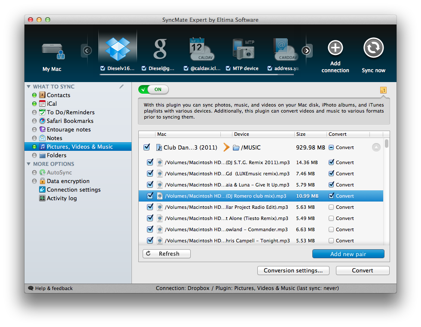421x327 pixels.
Task: Click the Safari Bookmarks compass icon
Action: pos(42,121)
